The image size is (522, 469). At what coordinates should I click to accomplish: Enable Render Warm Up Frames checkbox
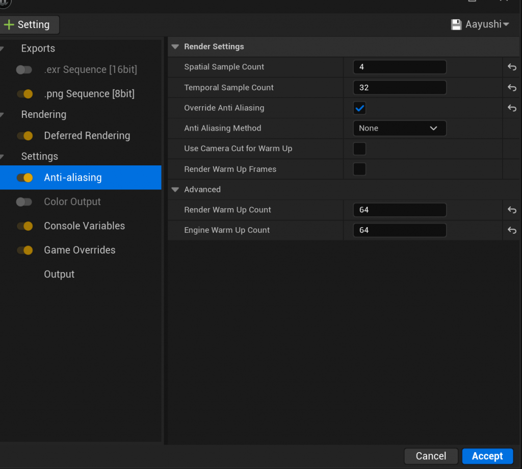point(359,169)
